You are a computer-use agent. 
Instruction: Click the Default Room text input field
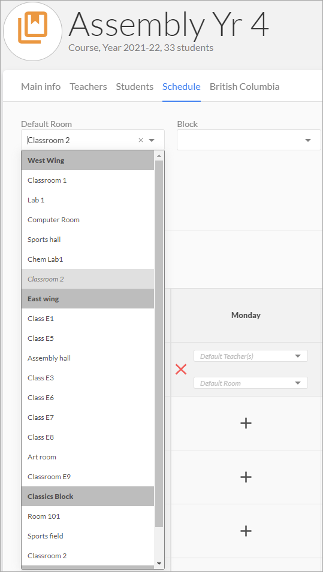(x=82, y=140)
